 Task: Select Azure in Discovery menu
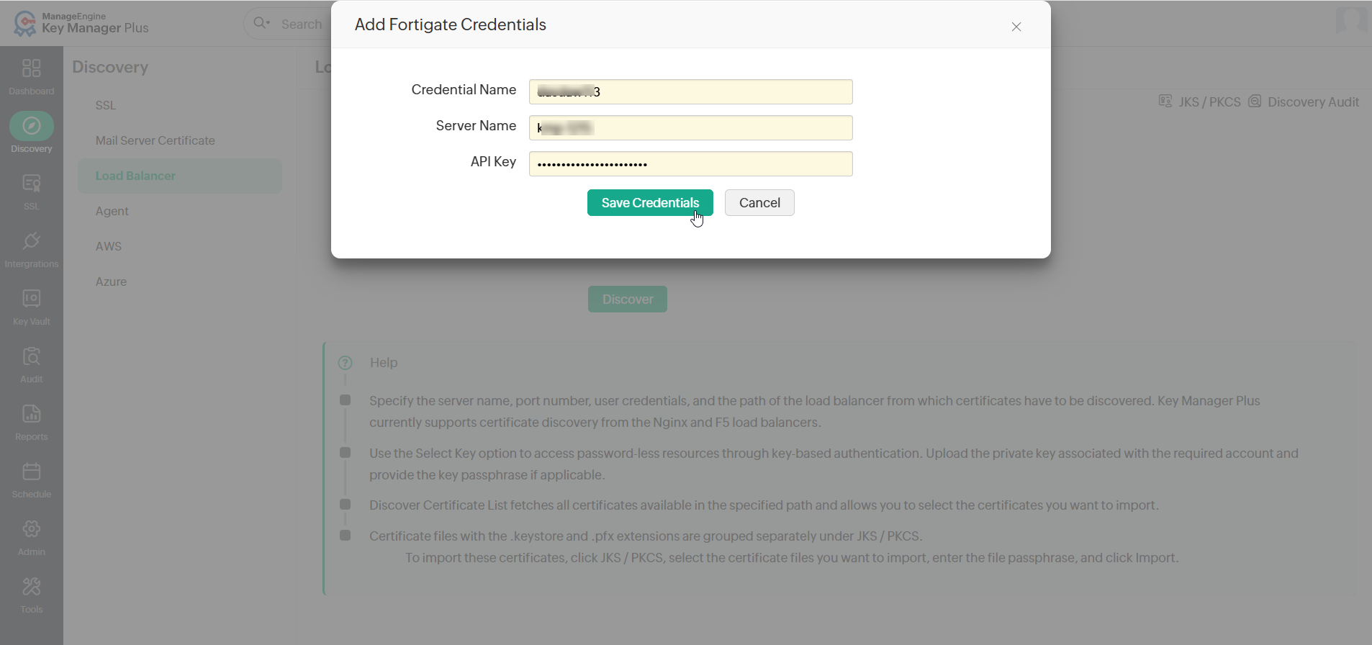[x=111, y=281]
